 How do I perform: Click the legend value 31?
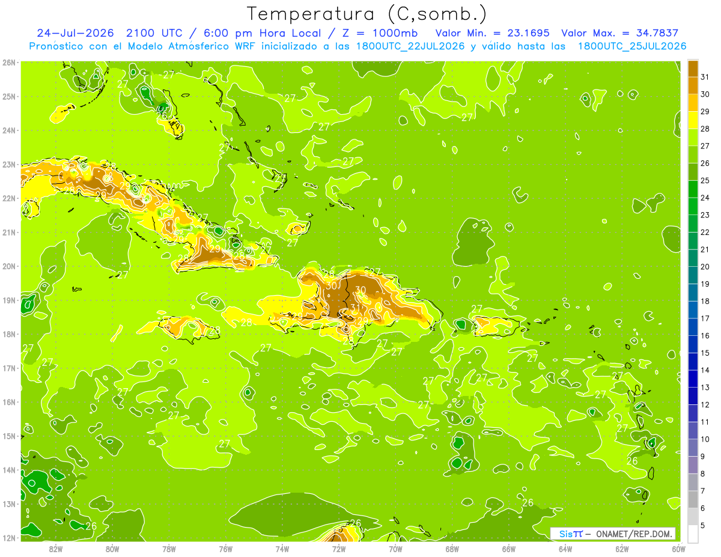click(x=705, y=77)
